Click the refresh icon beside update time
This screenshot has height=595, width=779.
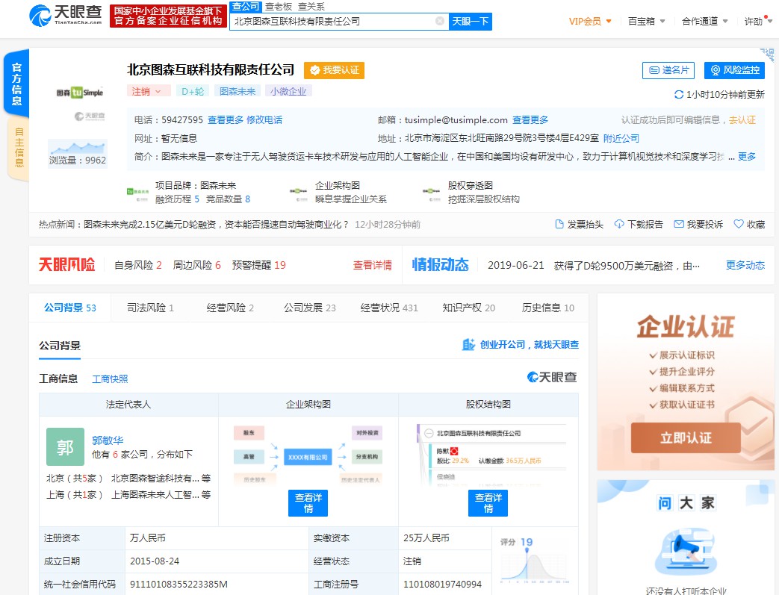(x=679, y=94)
